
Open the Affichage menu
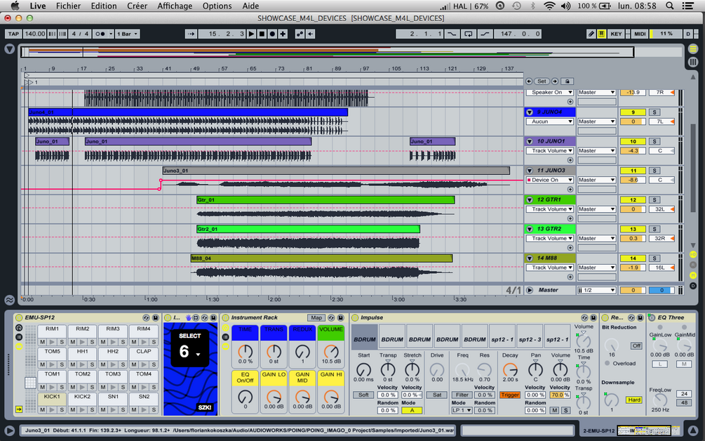point(175,6)
